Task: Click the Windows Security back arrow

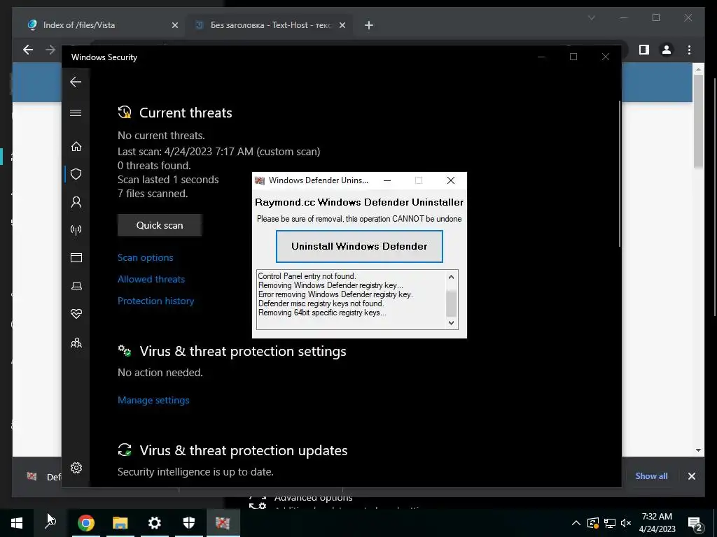Action: tap(76, 83)
